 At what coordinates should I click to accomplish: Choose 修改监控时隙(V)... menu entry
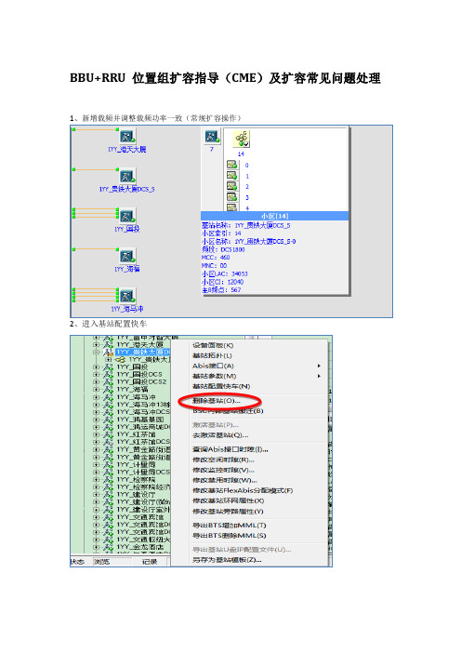(223, 470)
